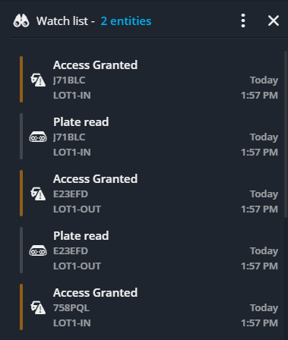Click hit warning icon for E23EFD Access Granted
288x340 pixels.
click(38, 194)
